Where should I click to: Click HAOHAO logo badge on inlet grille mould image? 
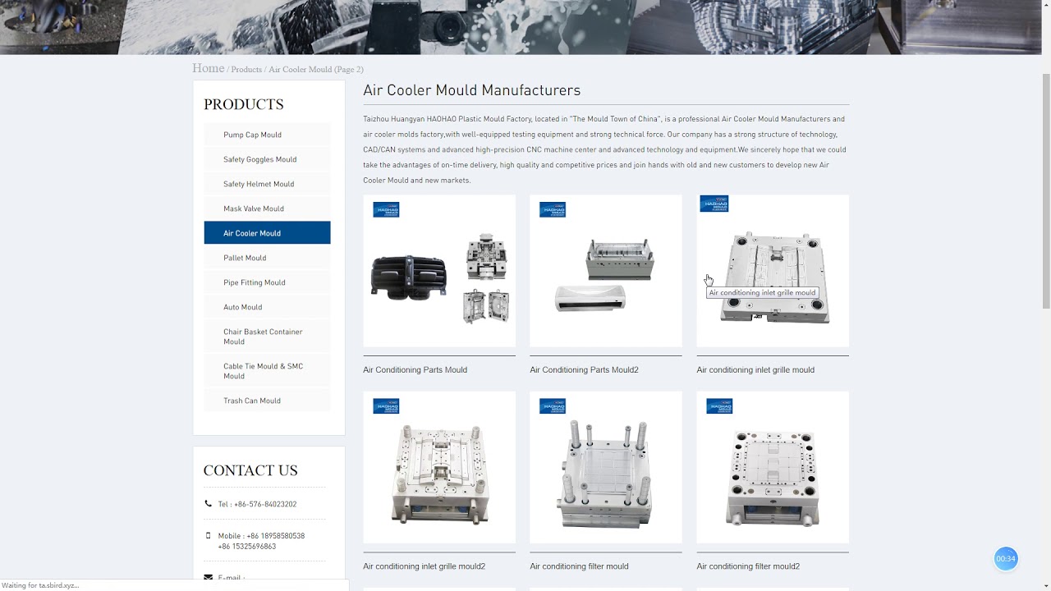point(714,204)
